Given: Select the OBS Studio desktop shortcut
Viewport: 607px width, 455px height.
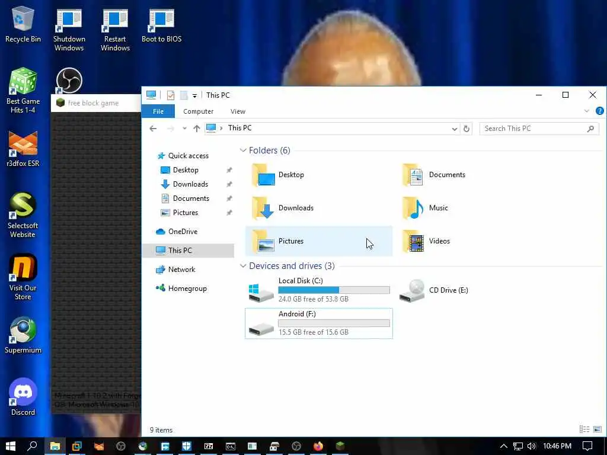Looking at the screenshot, I should pyautogui.click(x=69, y=81).
